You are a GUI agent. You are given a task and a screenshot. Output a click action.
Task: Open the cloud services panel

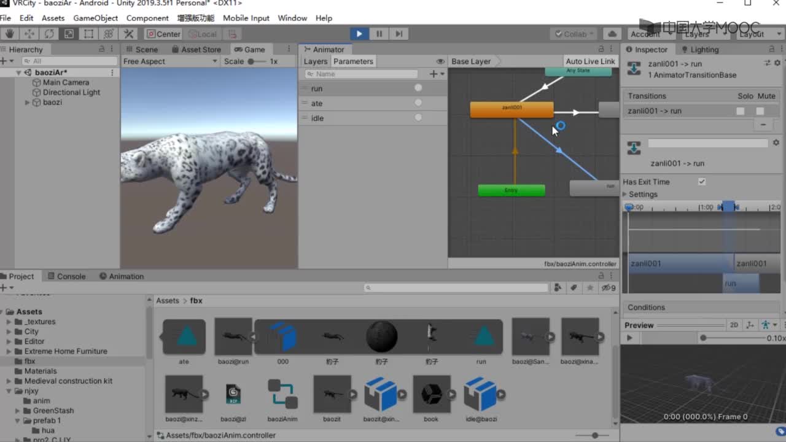(611, 34)
